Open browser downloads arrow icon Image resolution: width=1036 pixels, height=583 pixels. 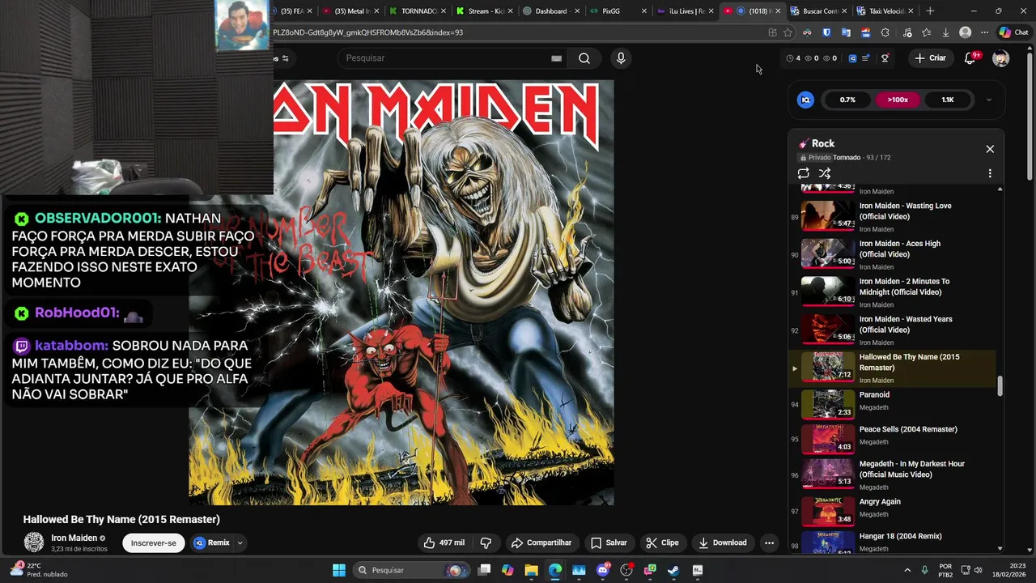945,32
